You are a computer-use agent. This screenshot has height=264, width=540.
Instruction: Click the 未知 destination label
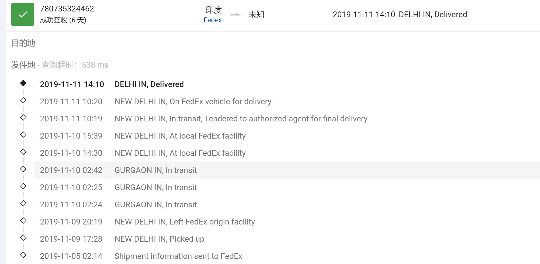[x=256, y=14]
